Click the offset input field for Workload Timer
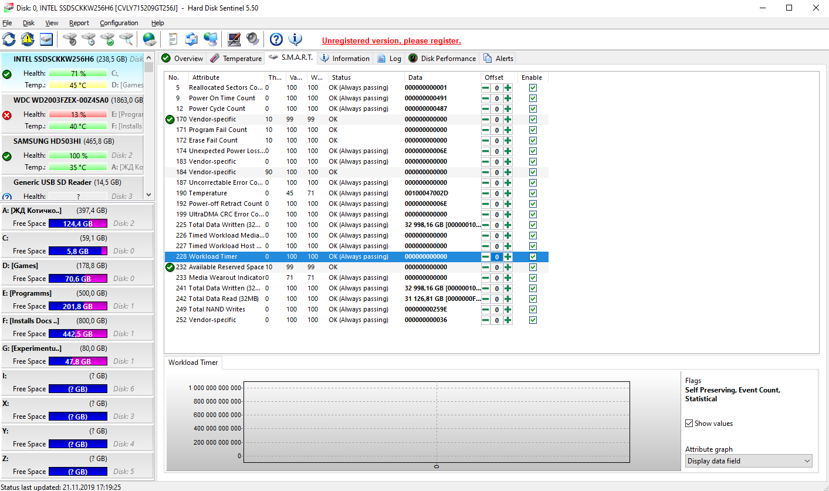The image size is (829, 491). tap(497, 257)
